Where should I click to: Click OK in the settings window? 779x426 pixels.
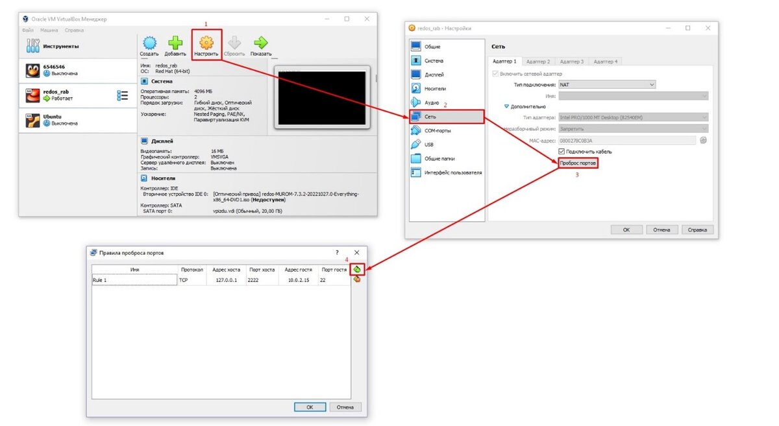point(626,230)
